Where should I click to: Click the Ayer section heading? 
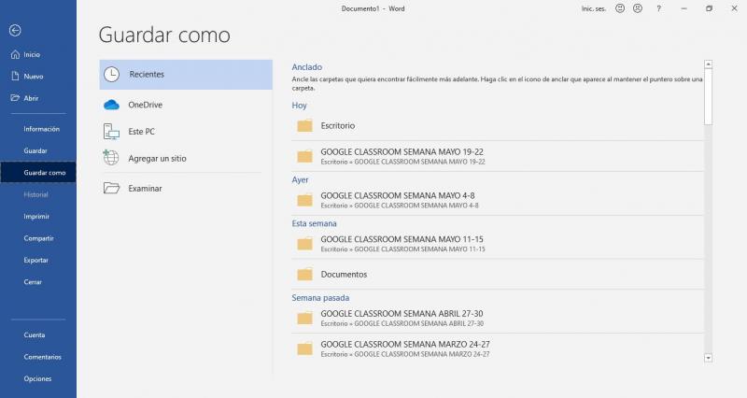(300, 179)
